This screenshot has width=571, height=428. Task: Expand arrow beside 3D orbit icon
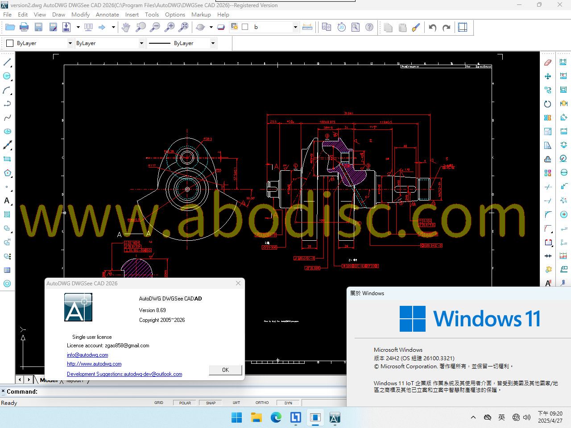point(211,27)
